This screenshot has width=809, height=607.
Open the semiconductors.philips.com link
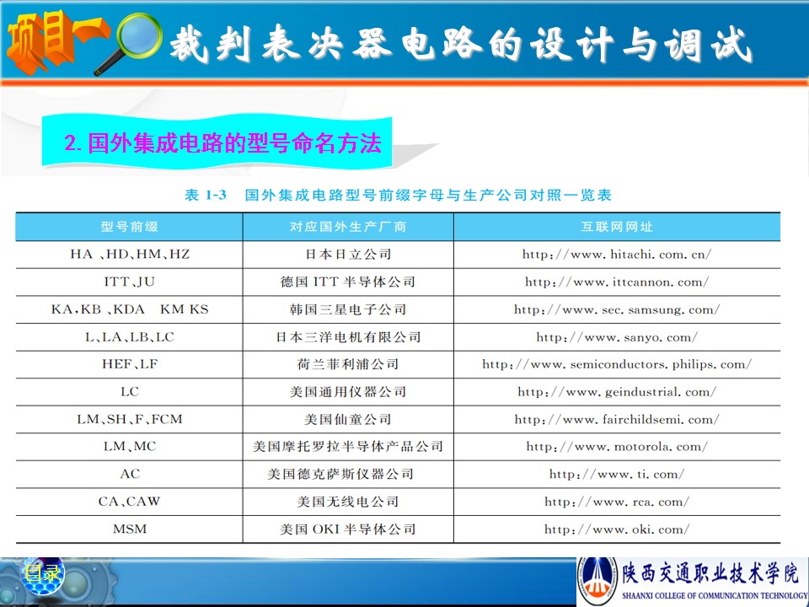(x=617, y=364)
